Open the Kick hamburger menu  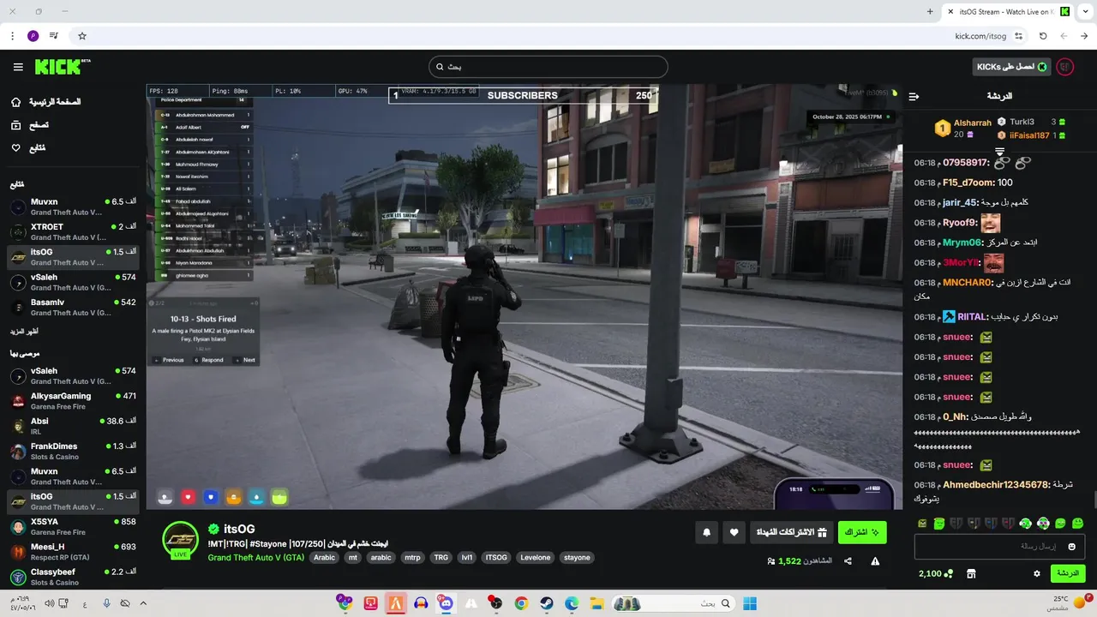(x=18, y=67)
